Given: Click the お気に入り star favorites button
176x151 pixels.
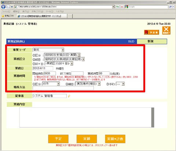Looking at the screenshot, I should point(8,16).
